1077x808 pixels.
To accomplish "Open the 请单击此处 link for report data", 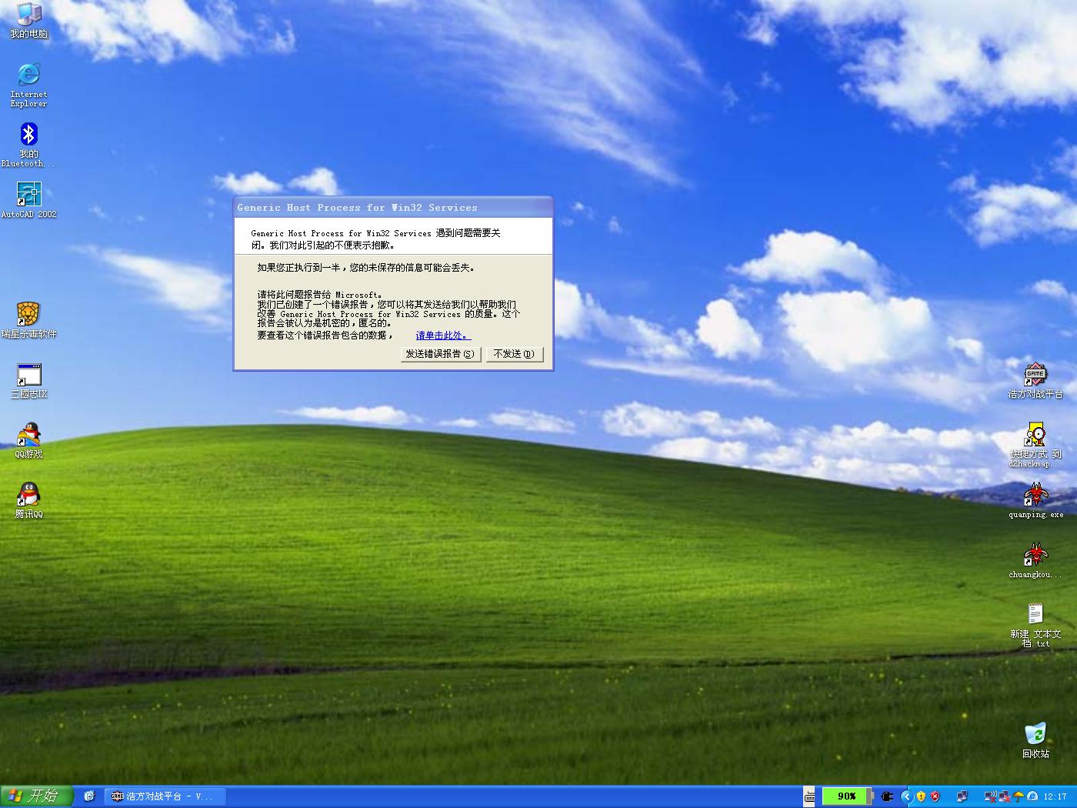I will pyautogui.click(x=443, y=336).
